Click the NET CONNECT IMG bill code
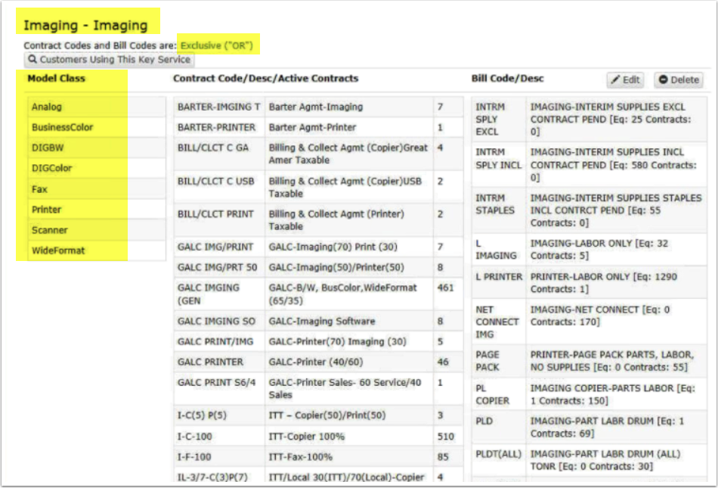This screenshot has width=718, height=488. (497, 322)
